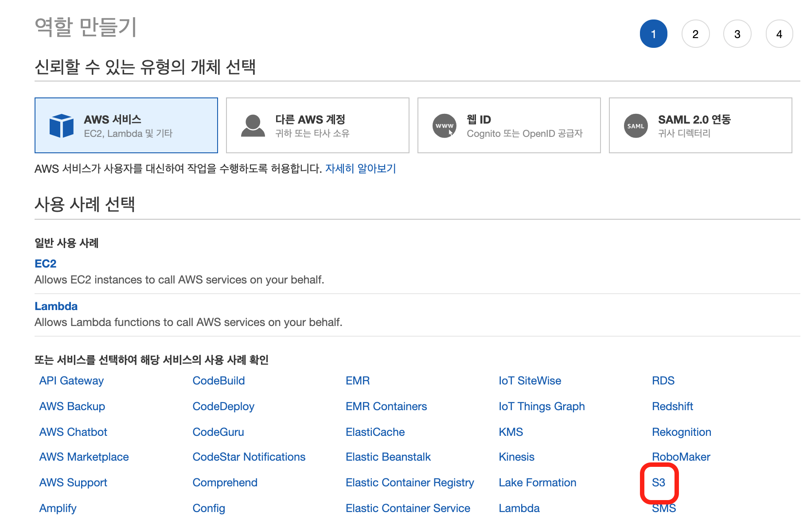Select AWS Marketplace service
The width and height of the screenshot is (811, 520).
click(84, 457)
